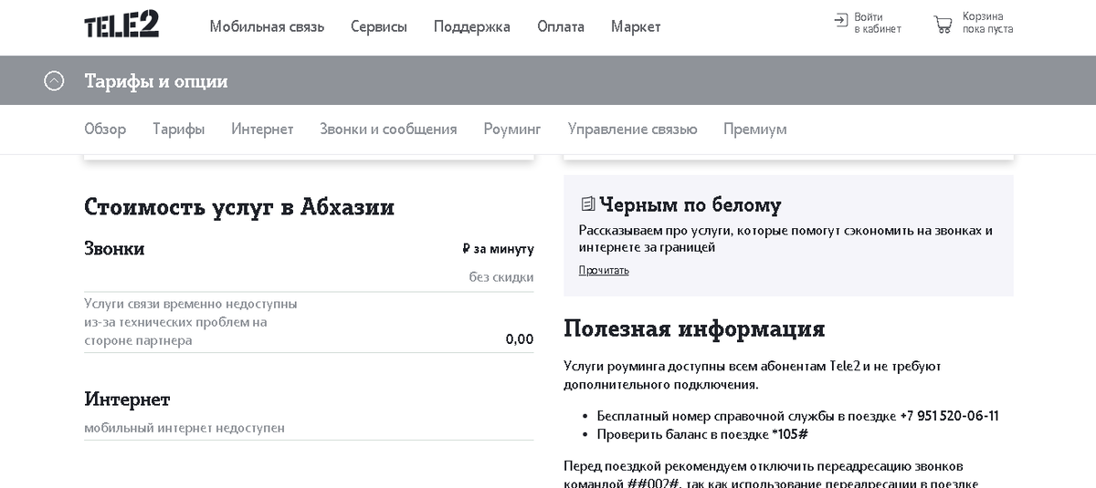This screenshot has height=488, width=1096.
Task: Click the 0,00 price value
Action: pyautogui.click(x=520, y=339)
